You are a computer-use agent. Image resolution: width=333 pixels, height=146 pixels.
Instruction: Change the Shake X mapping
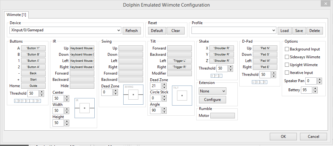coord(222,48)
